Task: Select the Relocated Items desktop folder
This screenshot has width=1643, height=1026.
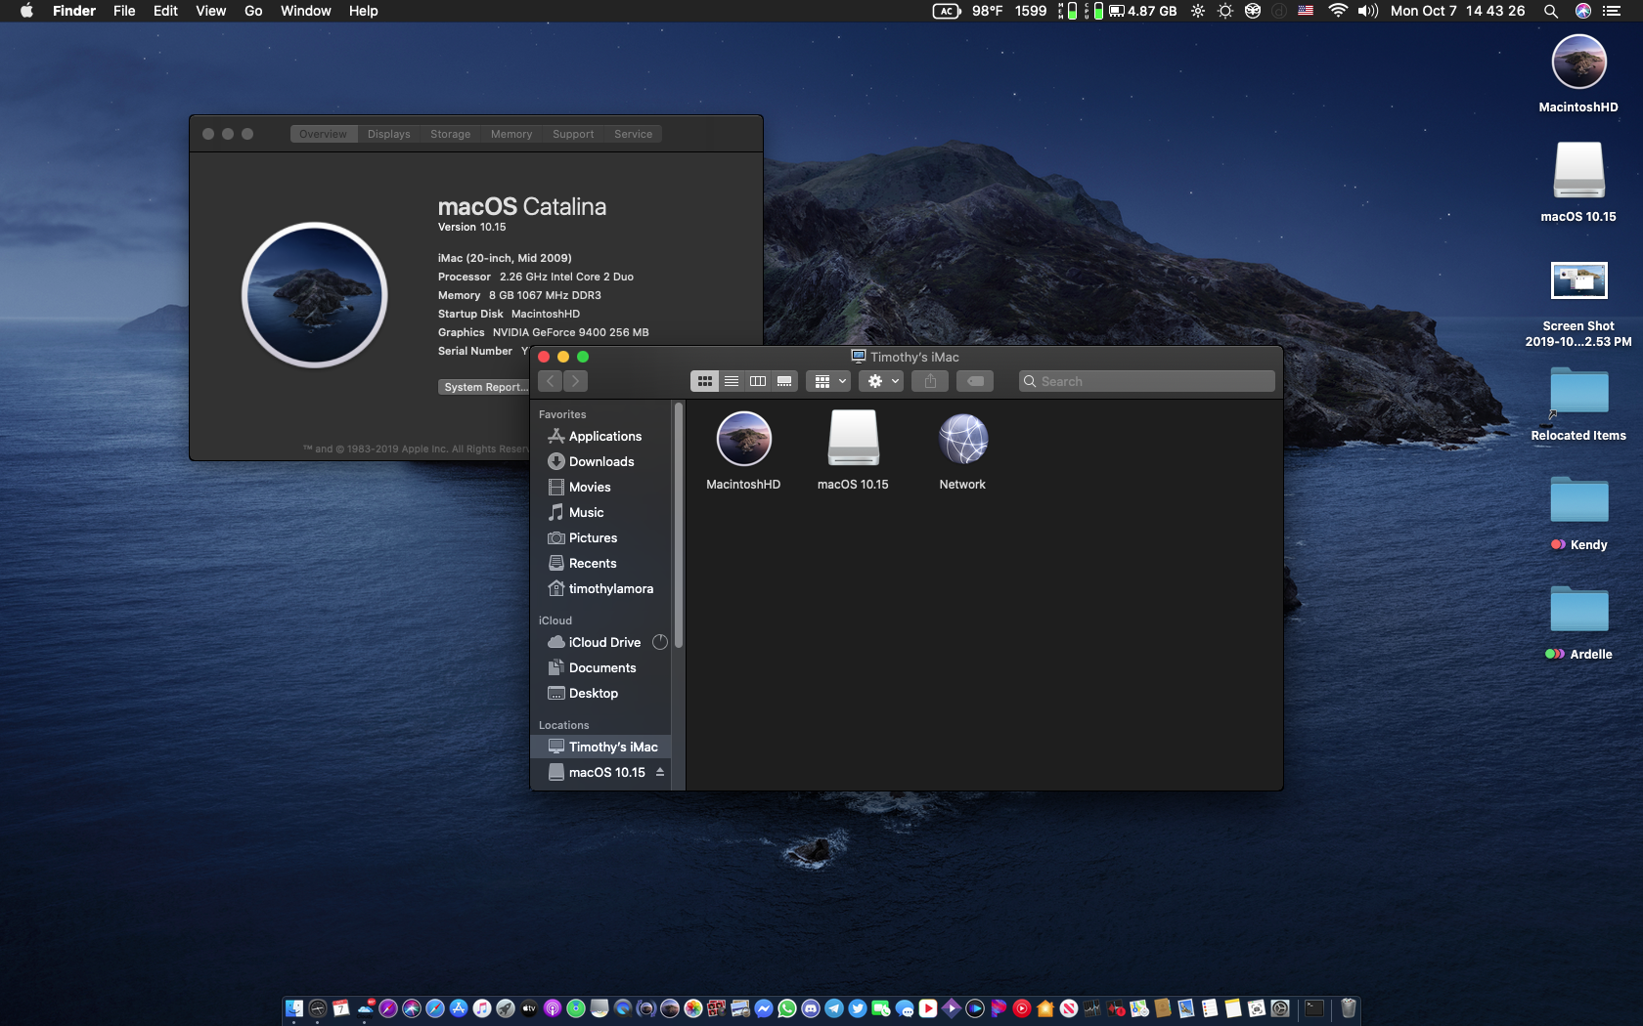Action: pyautogui.click(x=1578, y=393)
